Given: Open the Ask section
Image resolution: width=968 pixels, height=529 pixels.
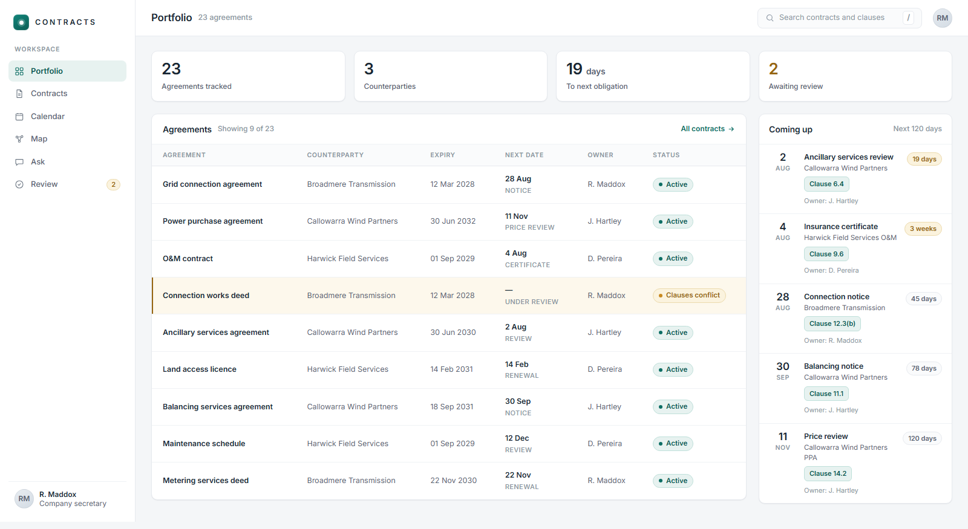Looking at the screenshot, I should [x=67, y=161].
